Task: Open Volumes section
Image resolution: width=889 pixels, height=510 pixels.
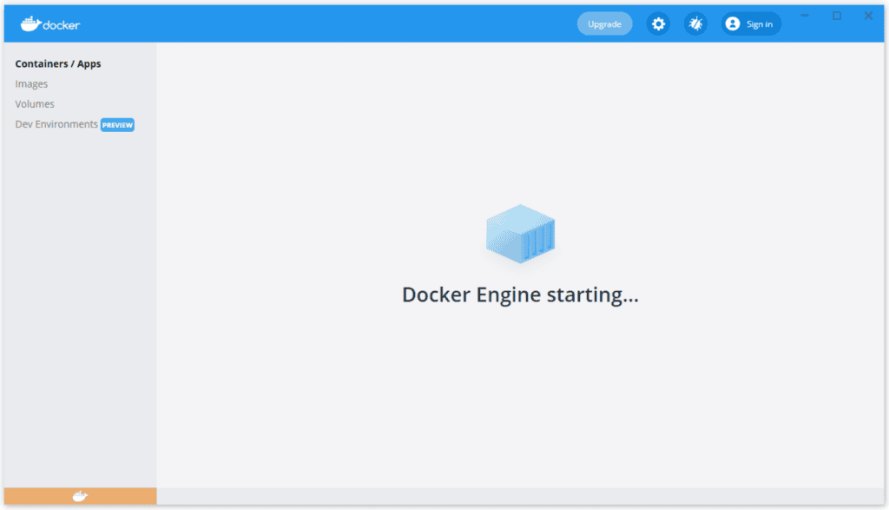Action: point(35,103)
